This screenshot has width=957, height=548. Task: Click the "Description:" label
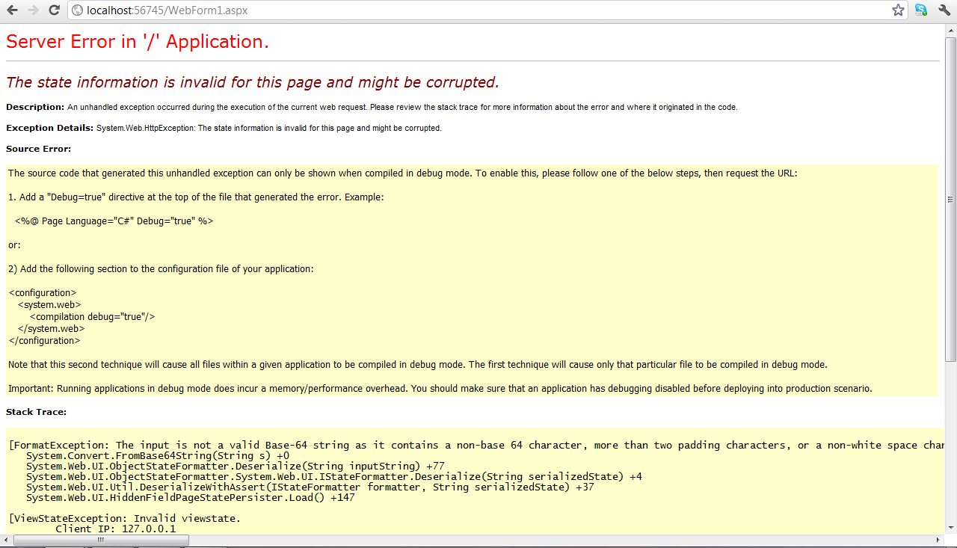coord(35,107)
